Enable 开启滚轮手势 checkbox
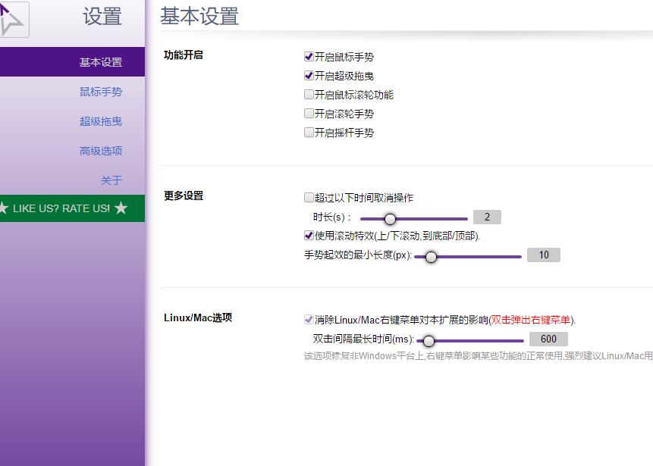Image resolution: width=653 pixels, height=466 pixels. [309, 113]
